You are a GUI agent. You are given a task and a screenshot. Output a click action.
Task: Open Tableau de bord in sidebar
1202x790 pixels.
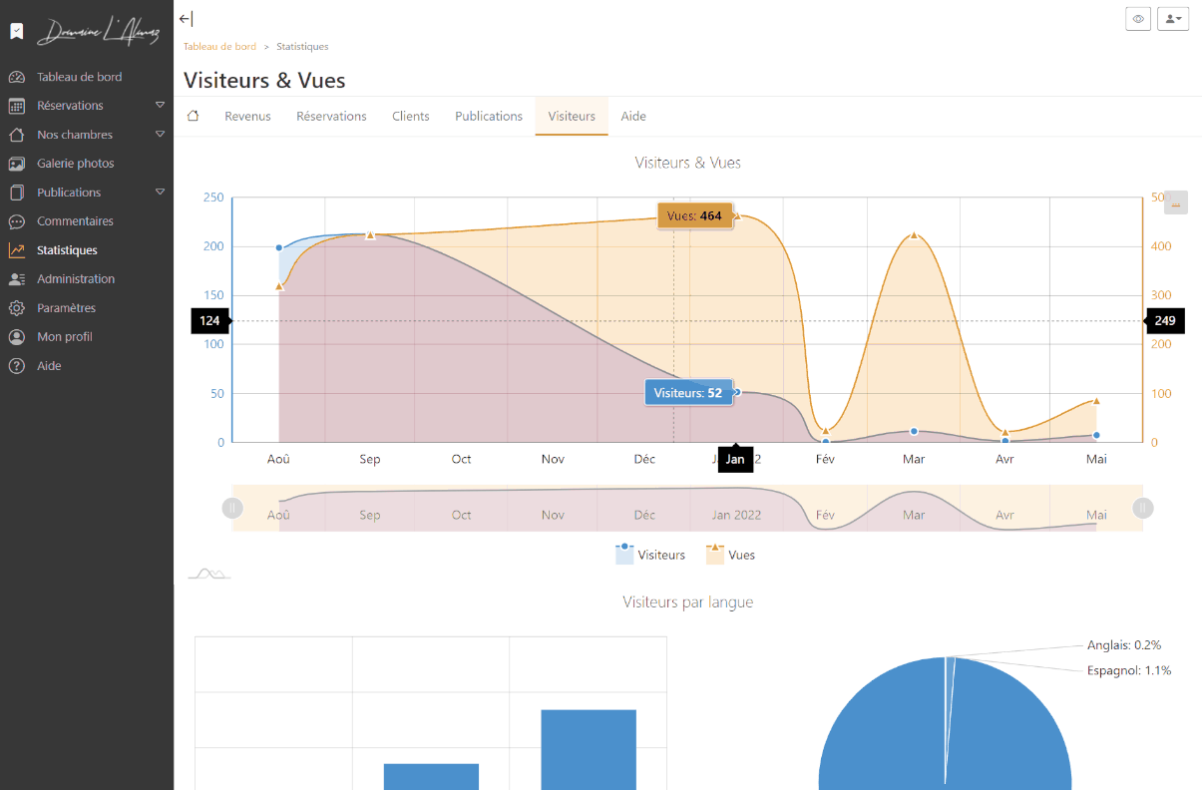tap(80, 77)
